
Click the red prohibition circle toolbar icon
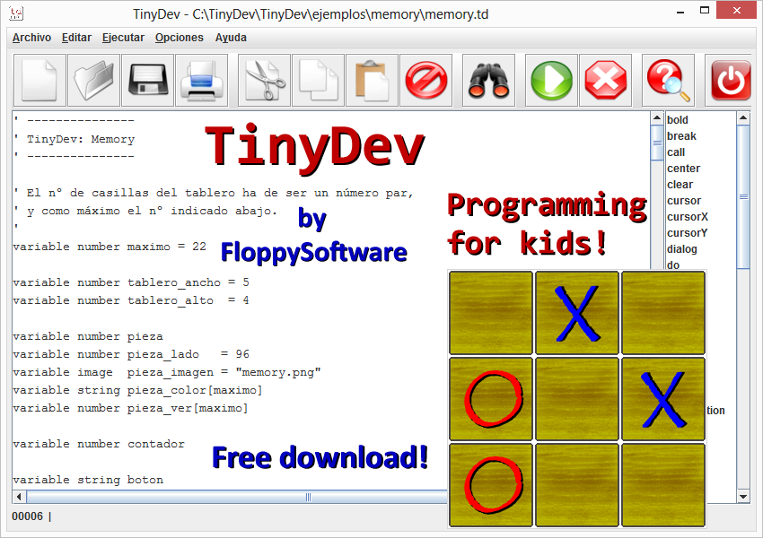[x=425, y=80]
